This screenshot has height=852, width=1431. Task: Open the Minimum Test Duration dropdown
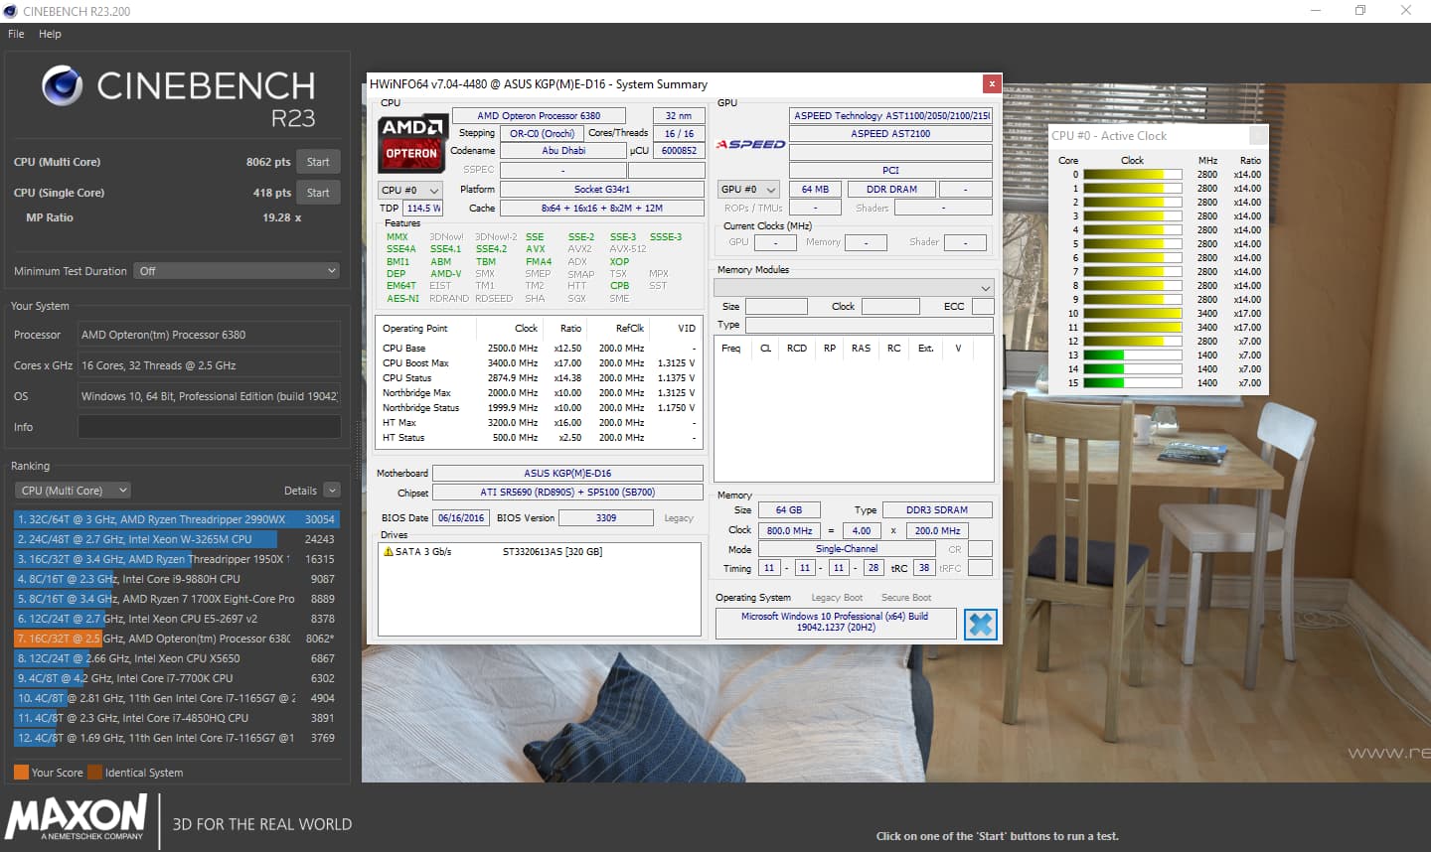(237, 271)
